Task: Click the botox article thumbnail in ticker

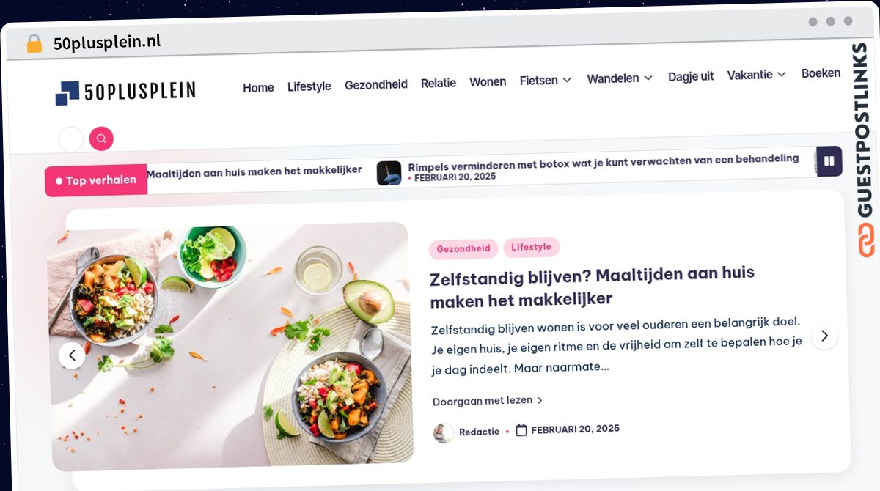Action: tap(389, 173)
